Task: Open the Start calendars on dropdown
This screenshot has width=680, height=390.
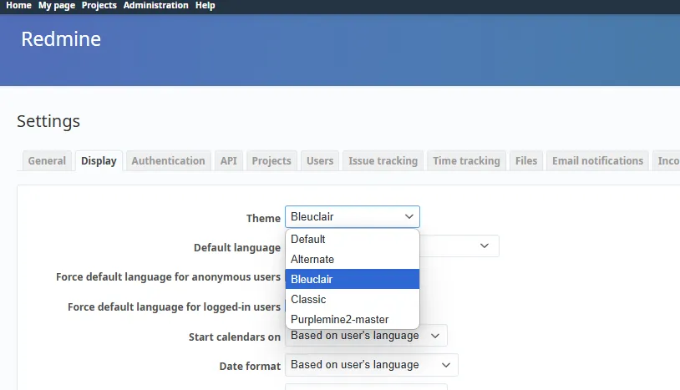Action: [366, 336]
